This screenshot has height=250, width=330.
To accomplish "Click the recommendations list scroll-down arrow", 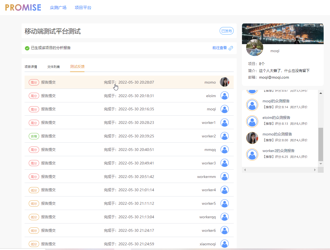I will (321, 164).
